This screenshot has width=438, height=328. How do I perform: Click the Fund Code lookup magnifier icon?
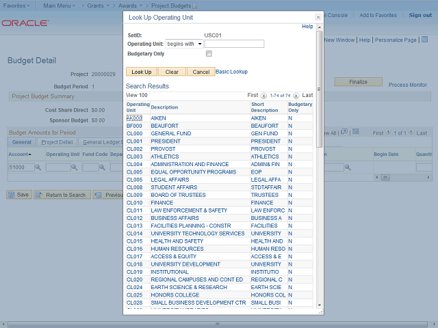point(103,167)
